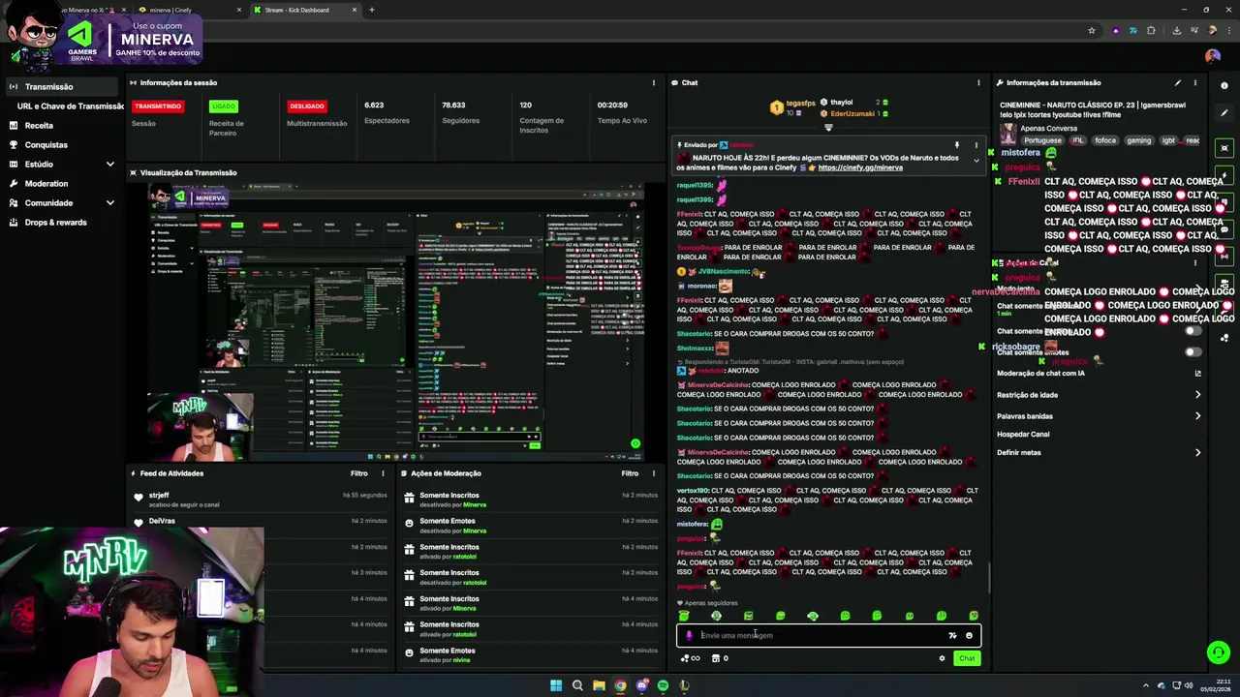
Task: Click the purple microphone icon in chat box
Action: (x=689, y=636)
